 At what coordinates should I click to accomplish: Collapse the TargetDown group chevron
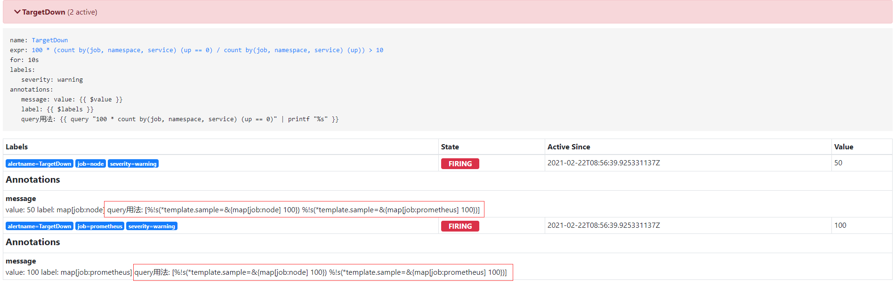(x=17, y=12)
